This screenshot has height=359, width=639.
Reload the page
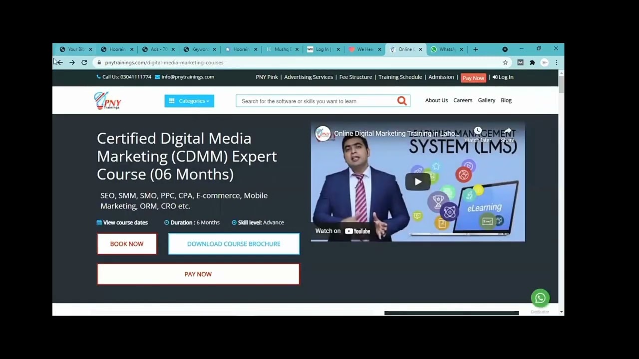tap(84, 63)
